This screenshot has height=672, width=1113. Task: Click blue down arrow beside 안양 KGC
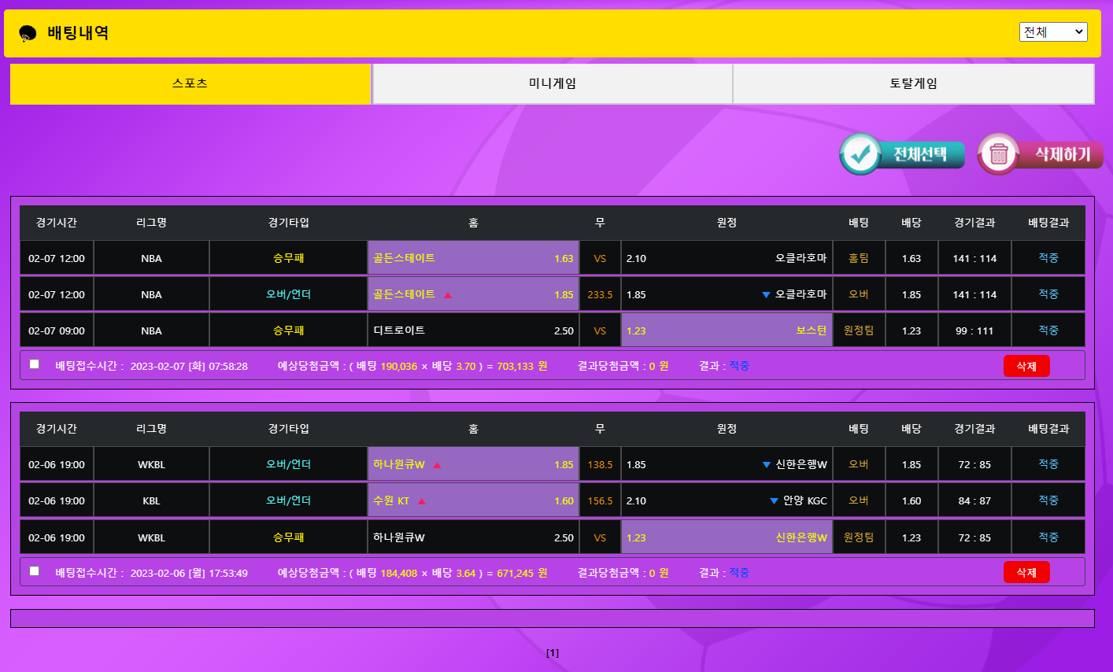pos(774,501)
